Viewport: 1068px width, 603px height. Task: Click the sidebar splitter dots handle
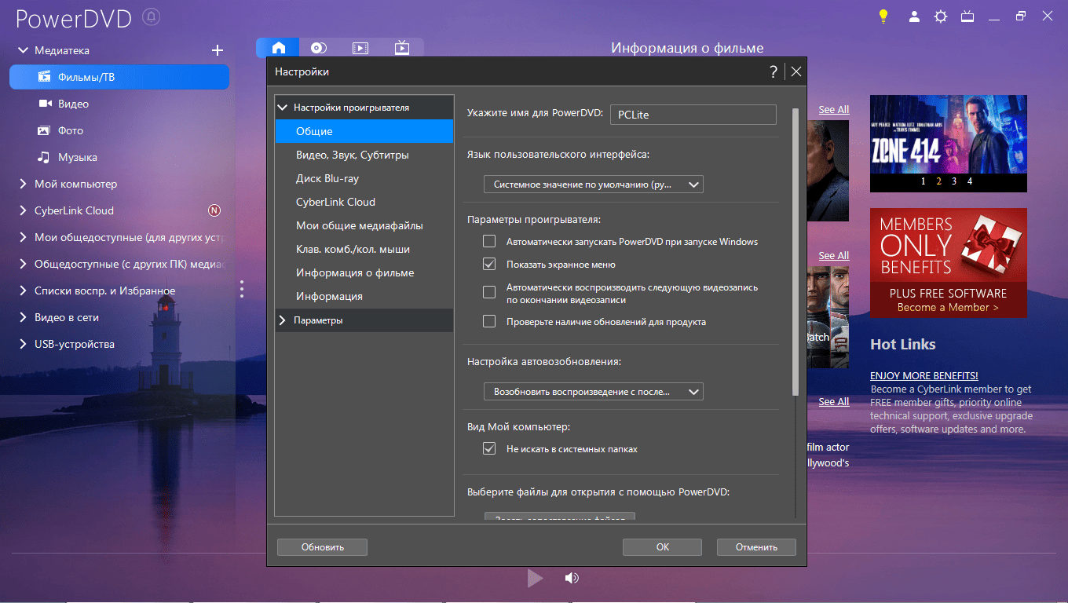click(242, 289)
